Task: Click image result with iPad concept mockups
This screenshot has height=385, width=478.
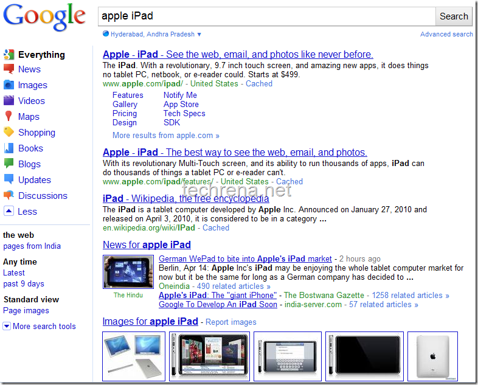Action: (x=134, y=356)
